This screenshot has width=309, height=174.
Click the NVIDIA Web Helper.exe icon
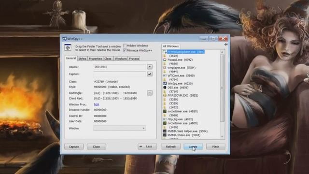[165, 131]
